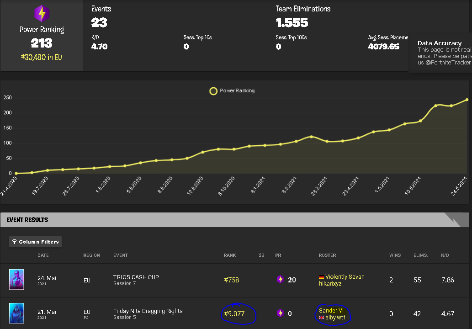
Task: Click the UK flag next to alby.wtf
Action: tap(322, 318)
